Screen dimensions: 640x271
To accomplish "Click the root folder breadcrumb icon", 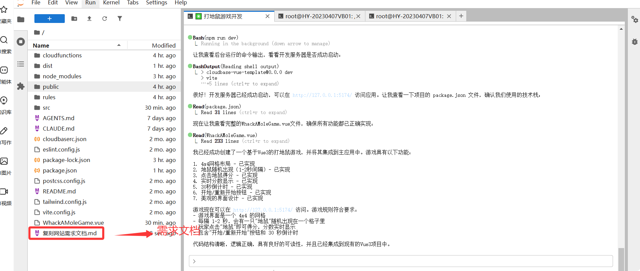I will tap(37, 32).
